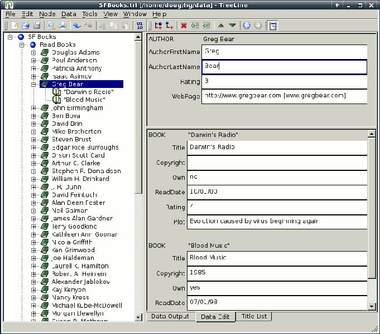Click the Copy toolbar icon
The image size is (380, 334).
114,26
